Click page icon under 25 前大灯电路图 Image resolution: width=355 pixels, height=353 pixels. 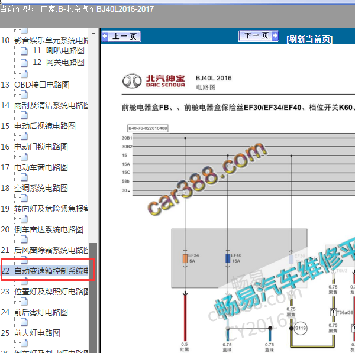tap(24, 343)
